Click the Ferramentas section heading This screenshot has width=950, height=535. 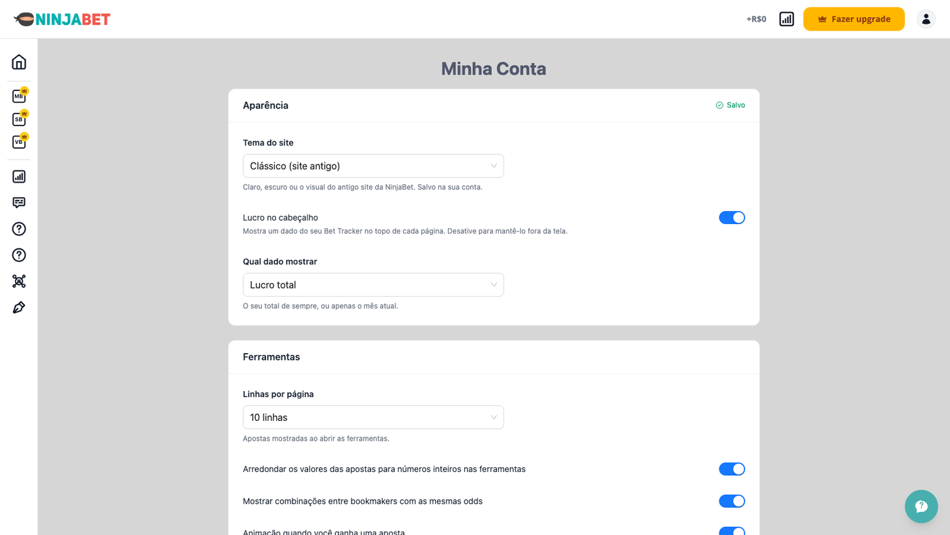pyautogui.click(x=271, y=357)
